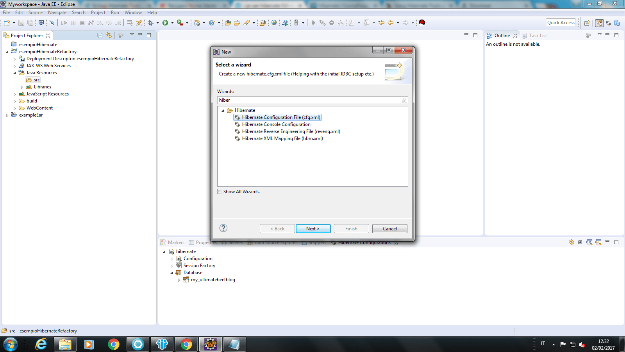Toggle the Java EE perspective button
The image size is (625, 352).
[x=600, y=22]
